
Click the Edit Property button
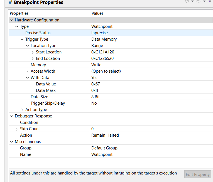[198, 174]
